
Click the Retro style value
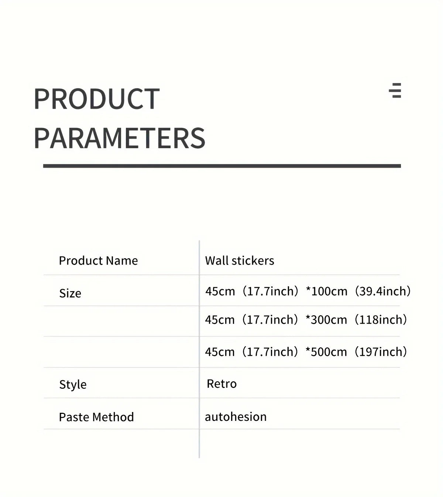[x=221, y=384]
